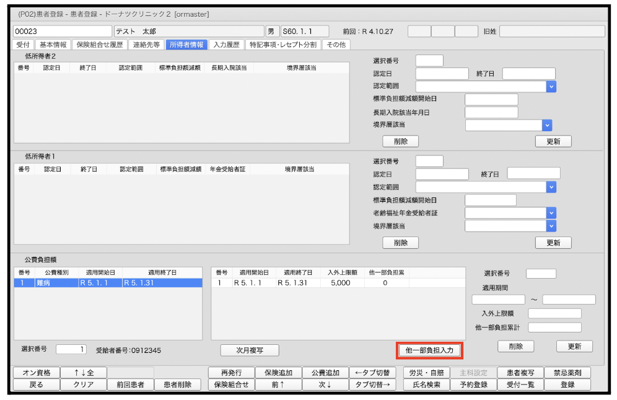Click 標準負担額減額開始日 field in 低所得者1
The image size is (617, 400).
[x=490, y=200]
